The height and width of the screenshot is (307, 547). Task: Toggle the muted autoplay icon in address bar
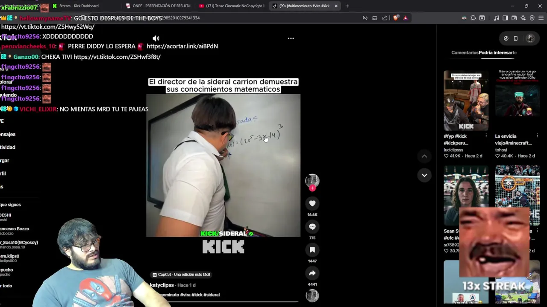tap(365, 18)
